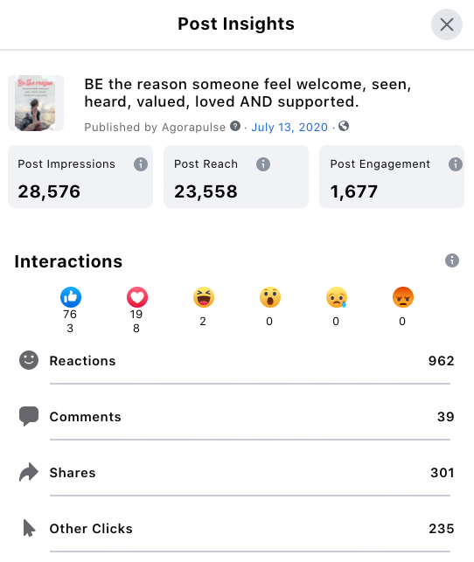Click the globe public visibility icon
Viewport: 474px width, 562px height.
pyautogui.click(x=344, y=126)
